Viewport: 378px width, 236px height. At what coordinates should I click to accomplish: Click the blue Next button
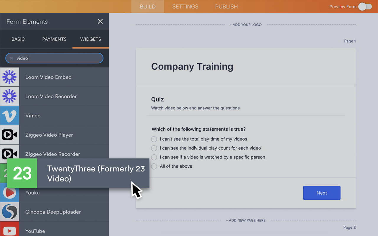pos(322,193)
